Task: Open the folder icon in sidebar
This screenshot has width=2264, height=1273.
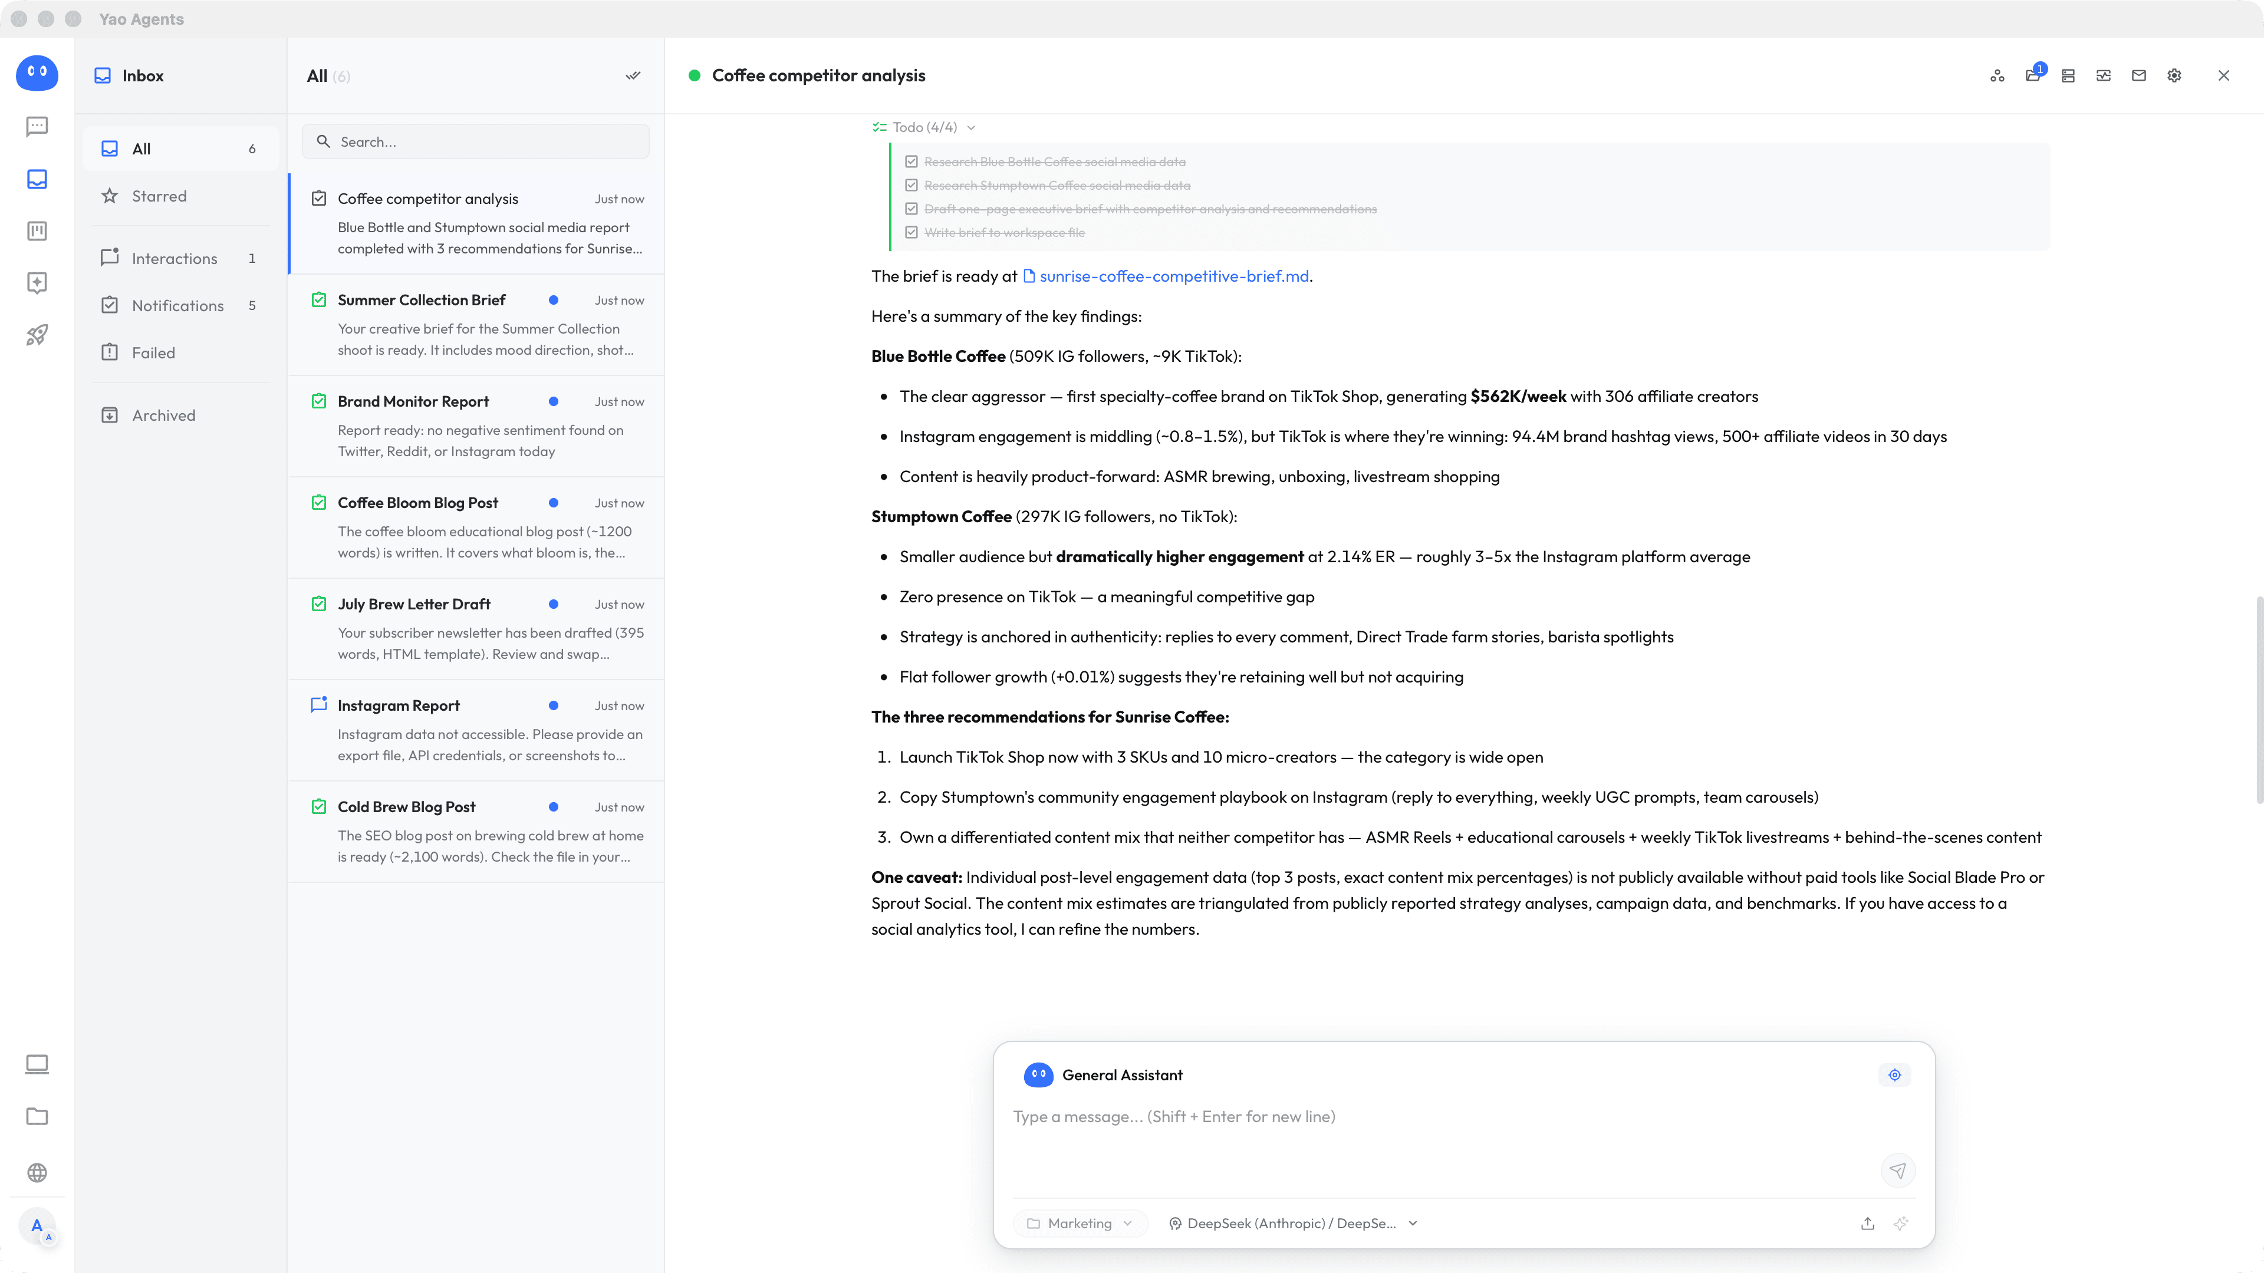Action: coord(37,1117)
